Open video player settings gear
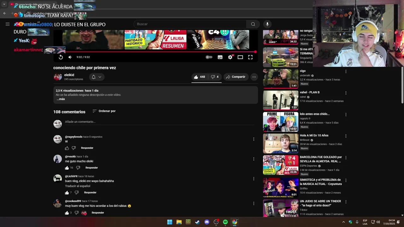The height and width of the screenshot is (227, 404). point(230,57)
